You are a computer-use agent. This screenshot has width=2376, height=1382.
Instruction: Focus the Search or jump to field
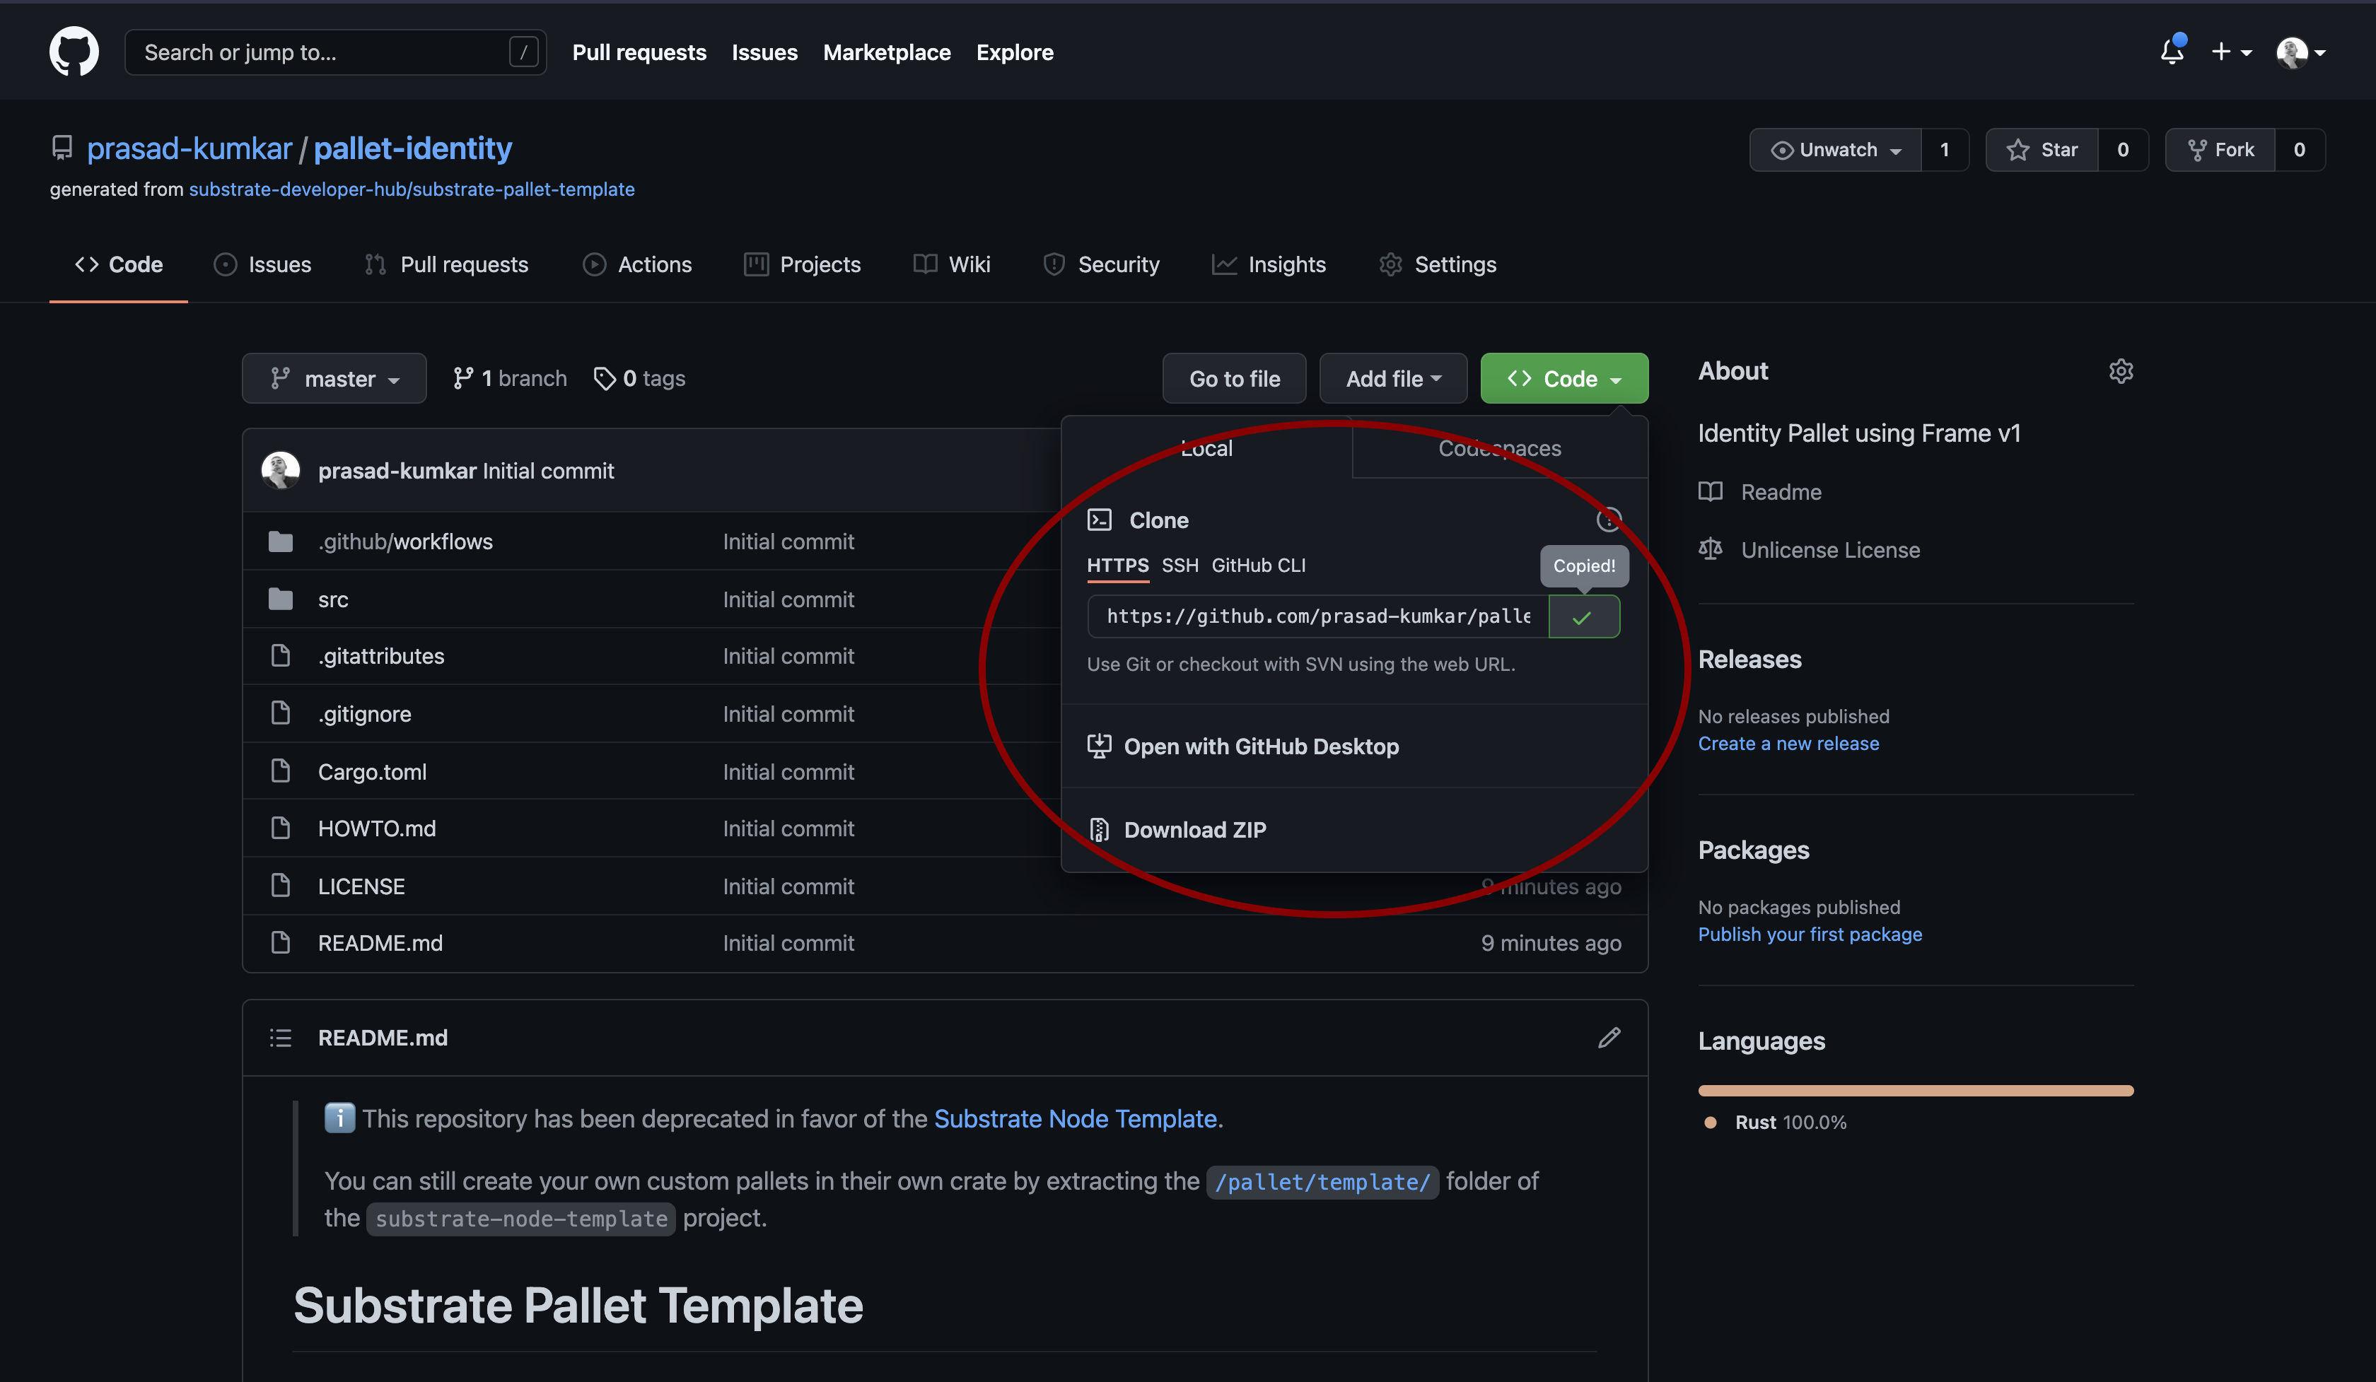pyautogui.click(x=320, y=52)
